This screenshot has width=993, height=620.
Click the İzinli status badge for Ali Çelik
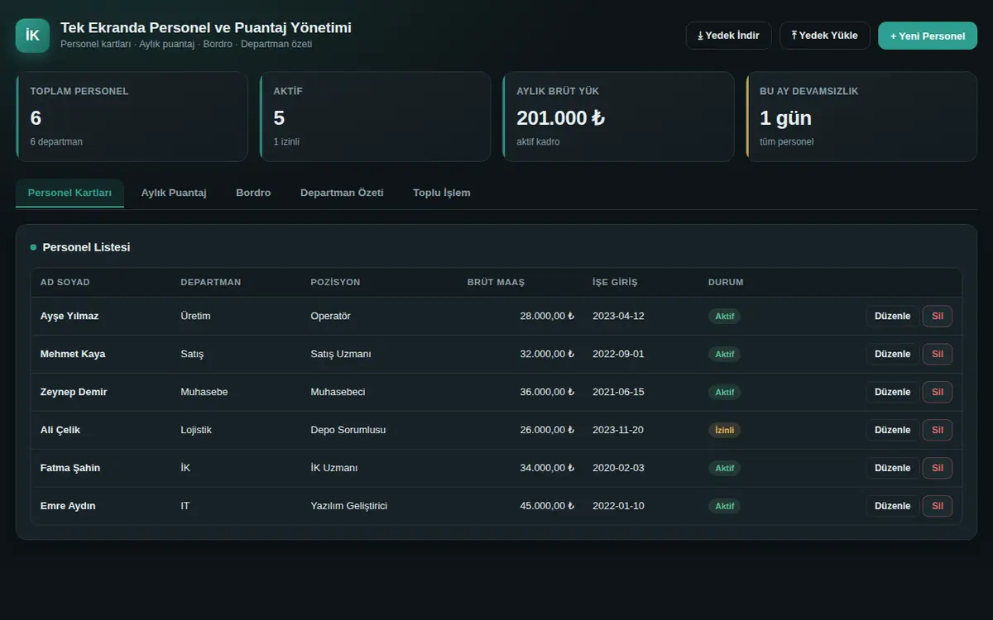pos(724,430)
